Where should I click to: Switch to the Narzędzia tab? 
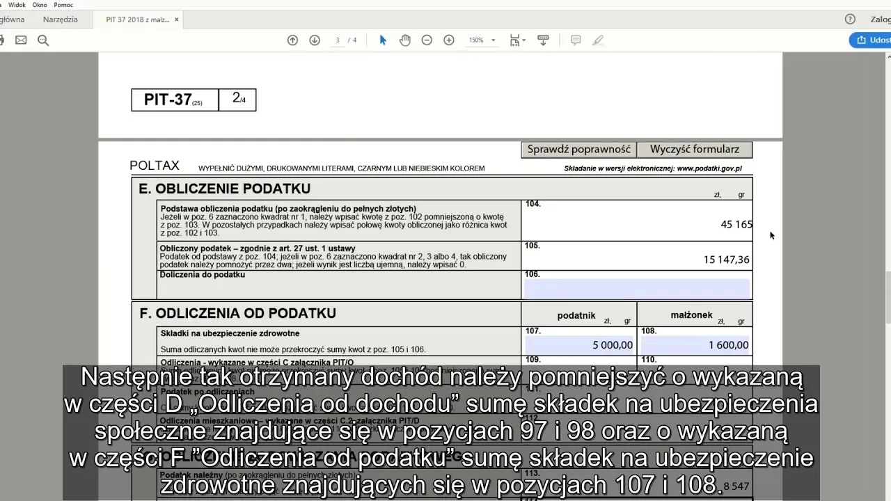tap(60, 19)
